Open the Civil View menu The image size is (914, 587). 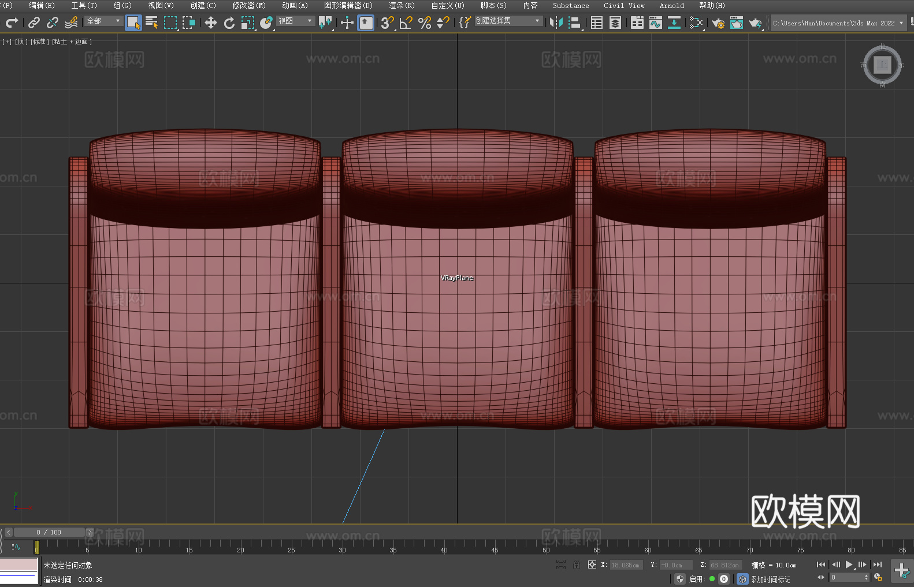(x=624, y=5)
